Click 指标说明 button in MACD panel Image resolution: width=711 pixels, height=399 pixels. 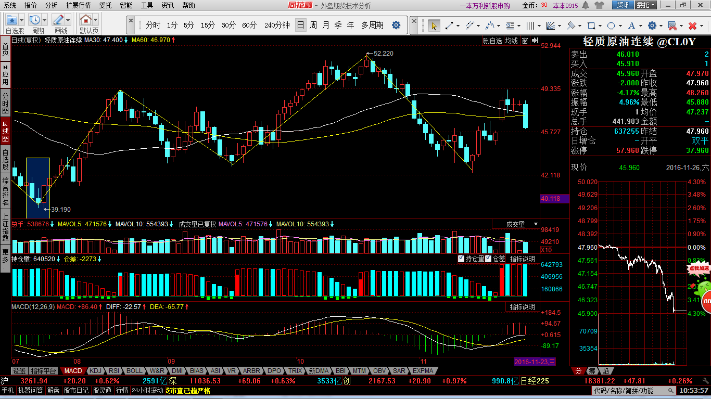(522, 307)
